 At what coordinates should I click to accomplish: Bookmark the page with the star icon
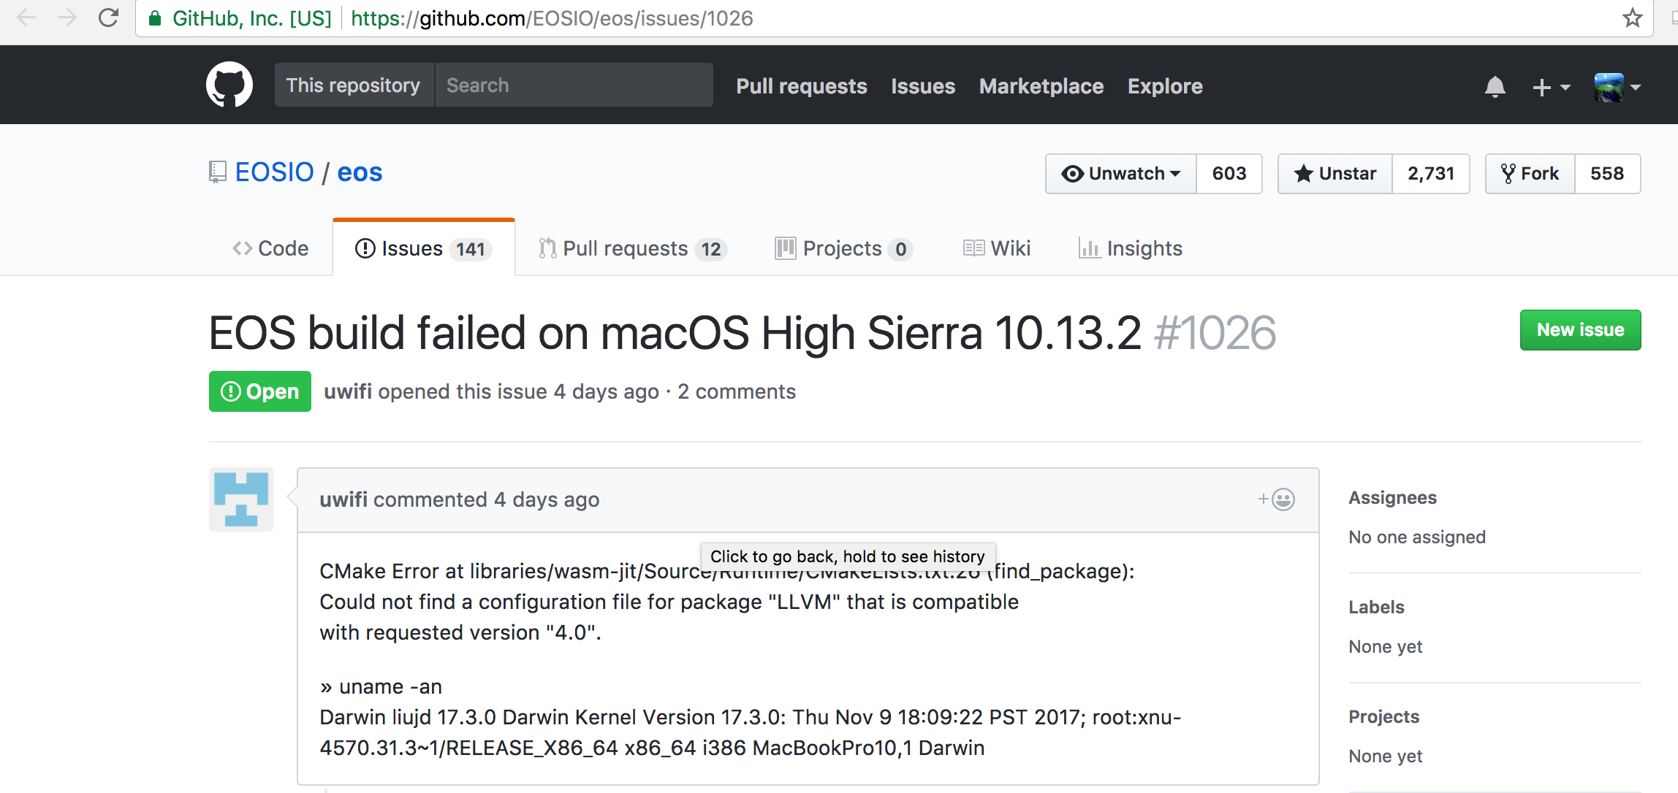pyautogui.click(x=1632, y=18)
